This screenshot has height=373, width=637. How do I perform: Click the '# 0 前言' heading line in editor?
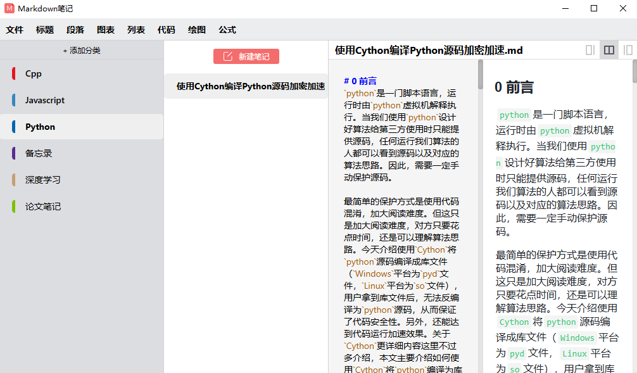[360, 81]
